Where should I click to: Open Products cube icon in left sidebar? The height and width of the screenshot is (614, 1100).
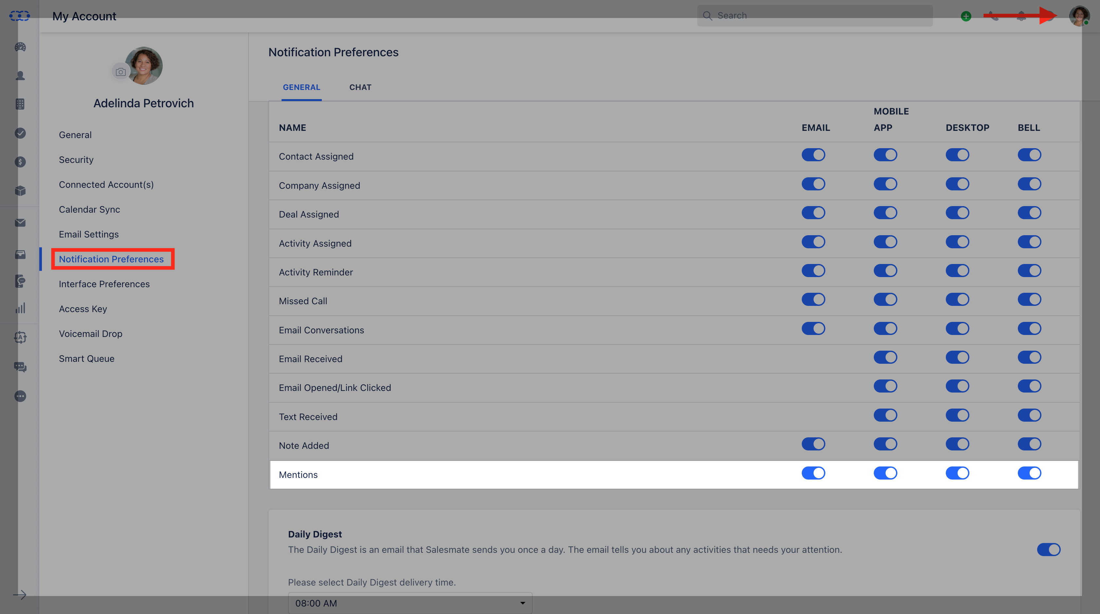coord(20,191)
